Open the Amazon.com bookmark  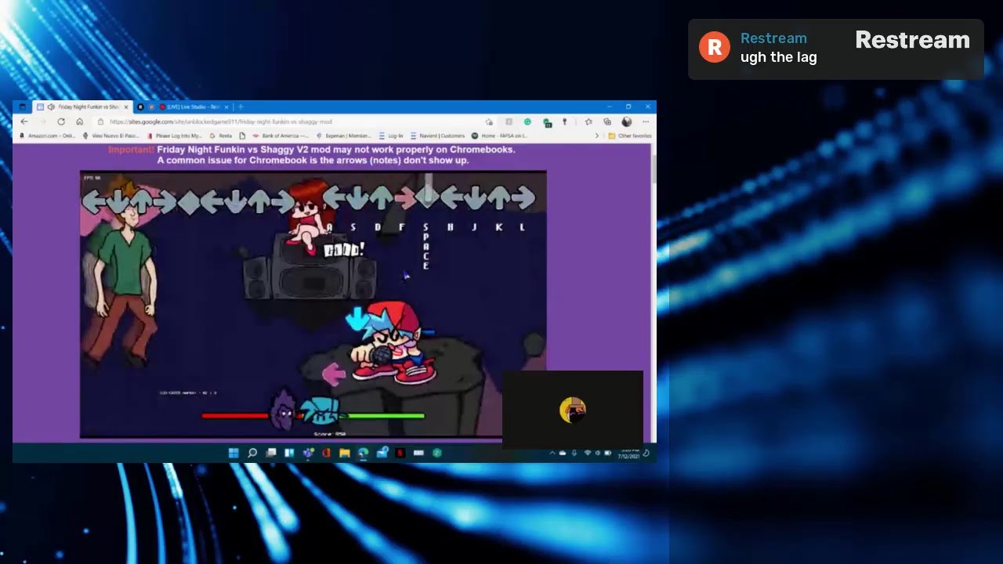coord(47,136)
